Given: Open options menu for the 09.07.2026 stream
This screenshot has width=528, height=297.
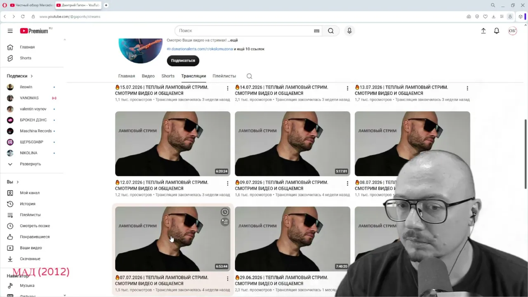Looking at the screenshot, I should (x=347, y=183).
